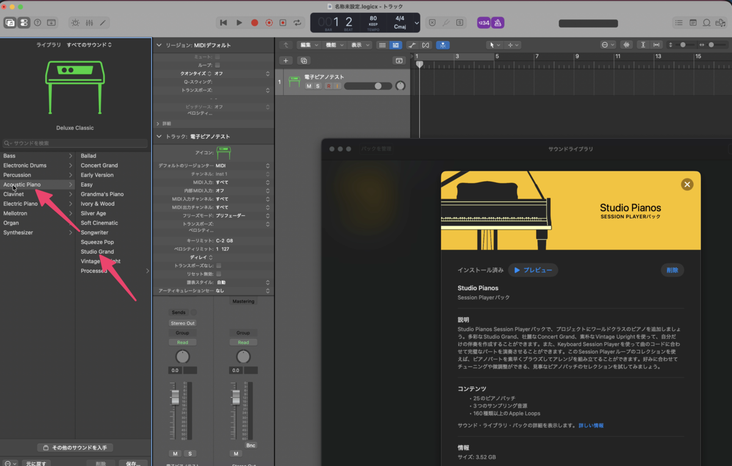Enable the count-in 1234 button
The image size is (732, 466).
pyautogui.click(x=483, y=23)
